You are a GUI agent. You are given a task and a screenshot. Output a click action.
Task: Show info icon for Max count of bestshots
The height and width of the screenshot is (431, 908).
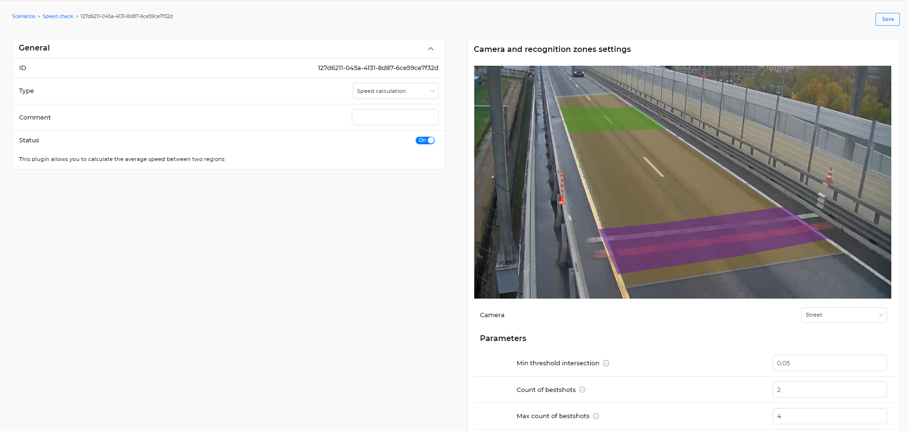596,416
